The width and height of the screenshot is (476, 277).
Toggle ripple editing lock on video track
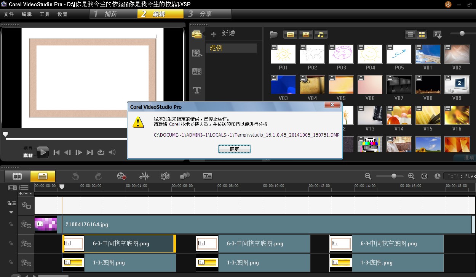click(11, 203)
